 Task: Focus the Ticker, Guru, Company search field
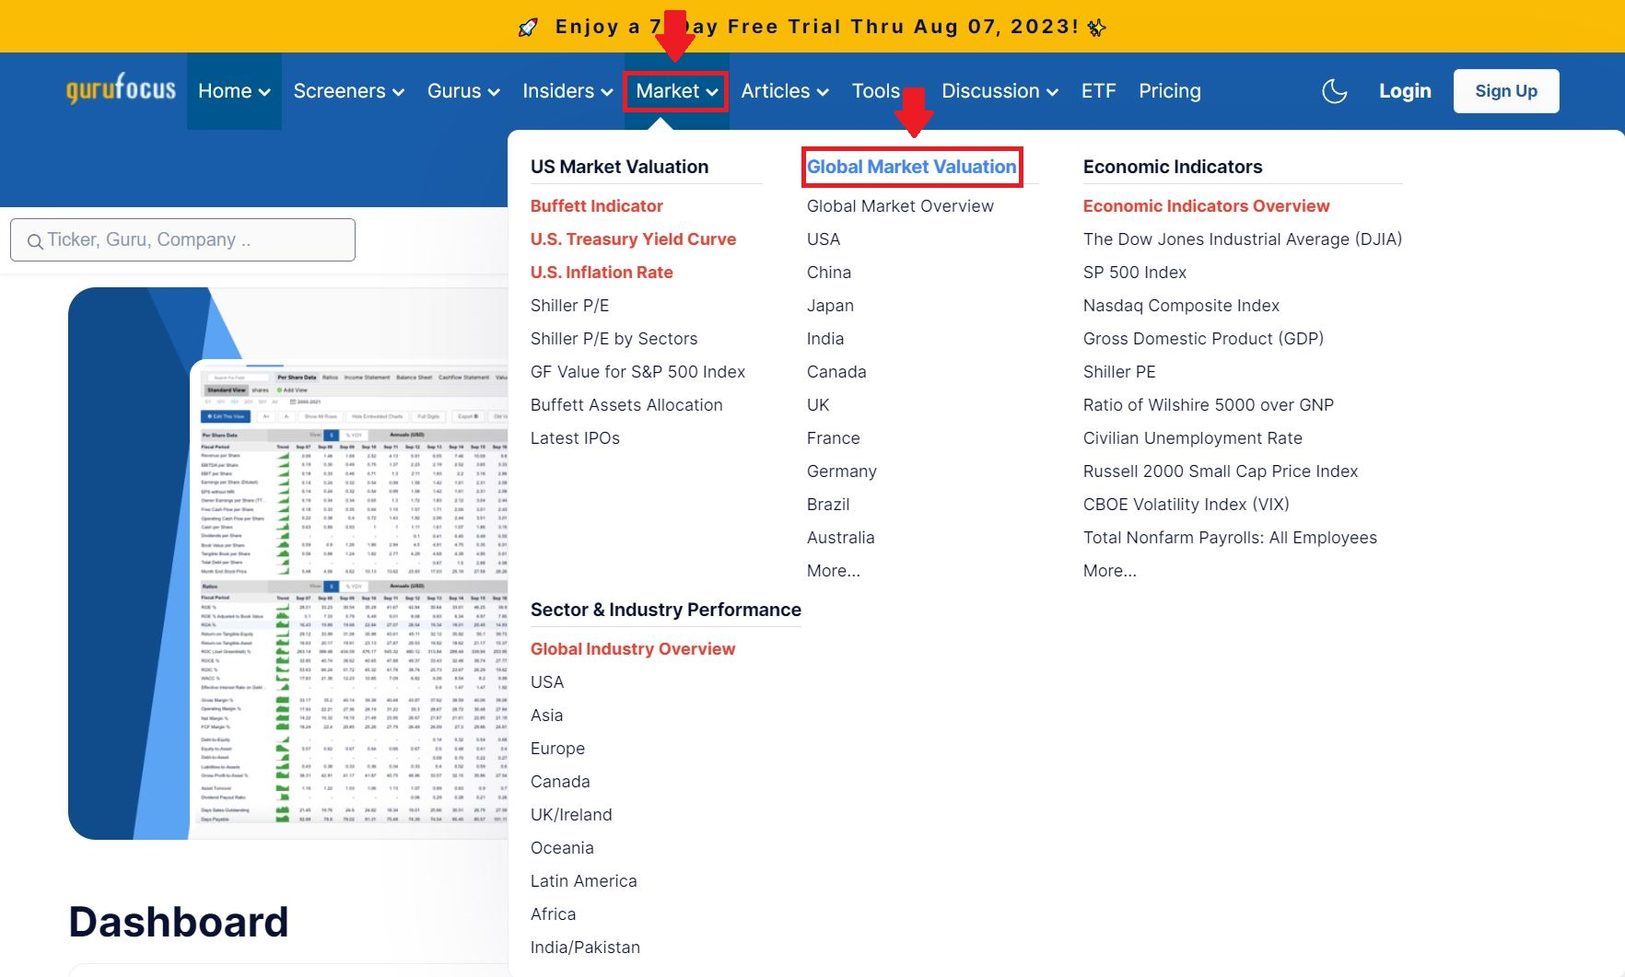click(182, 239)
